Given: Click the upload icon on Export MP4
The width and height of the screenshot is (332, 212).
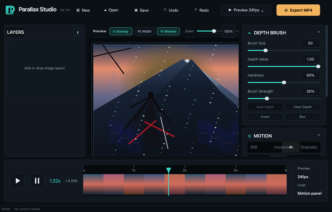Looking at the screenshot, I should click(286, 10).
